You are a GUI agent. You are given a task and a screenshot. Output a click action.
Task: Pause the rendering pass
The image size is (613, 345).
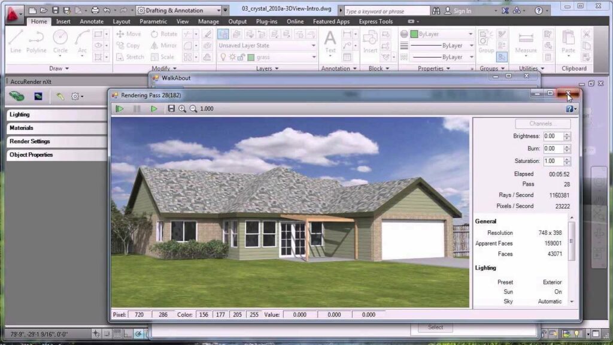point(136,108)
